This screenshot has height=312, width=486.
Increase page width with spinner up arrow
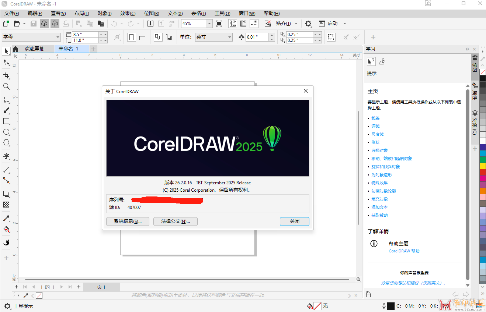(x=105, y=34)
